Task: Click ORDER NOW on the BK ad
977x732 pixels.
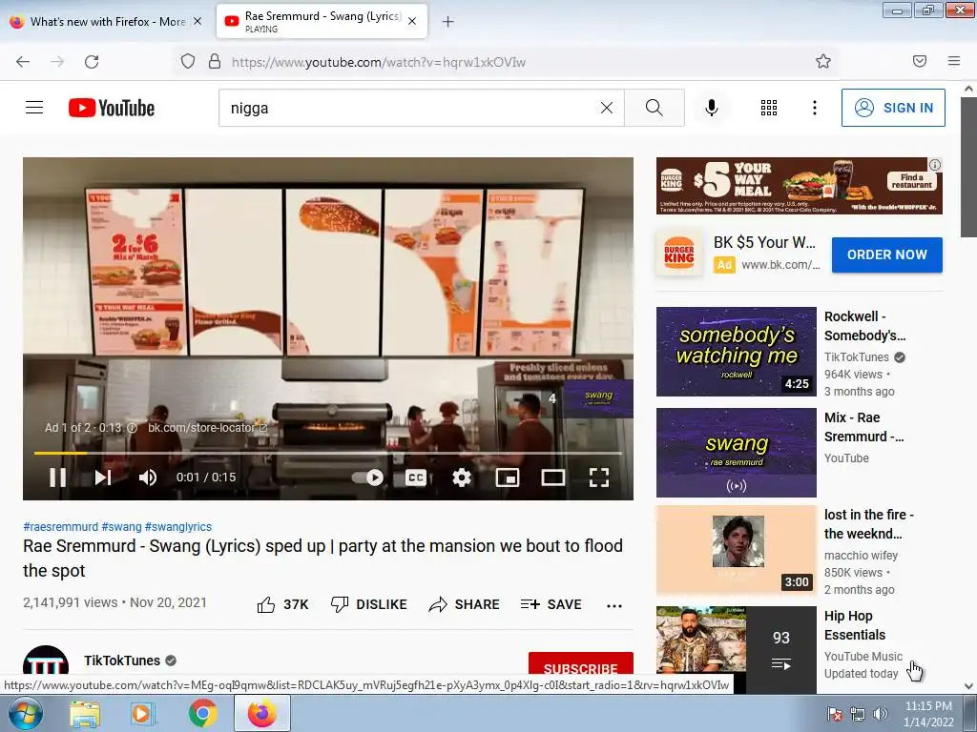Action: pyautogui.click(x=886, y=254)
